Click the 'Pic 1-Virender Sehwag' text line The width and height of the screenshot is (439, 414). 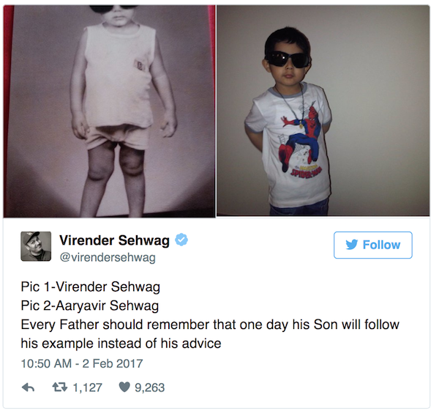coord(91,287)
